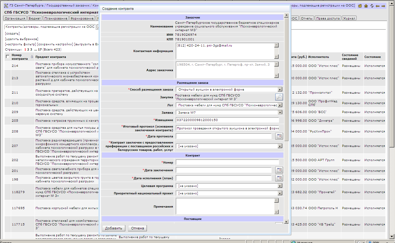Toggle the select-all checkbox in table header
Viewport: 395px width, 243px height.
click(x=7, y=57)
